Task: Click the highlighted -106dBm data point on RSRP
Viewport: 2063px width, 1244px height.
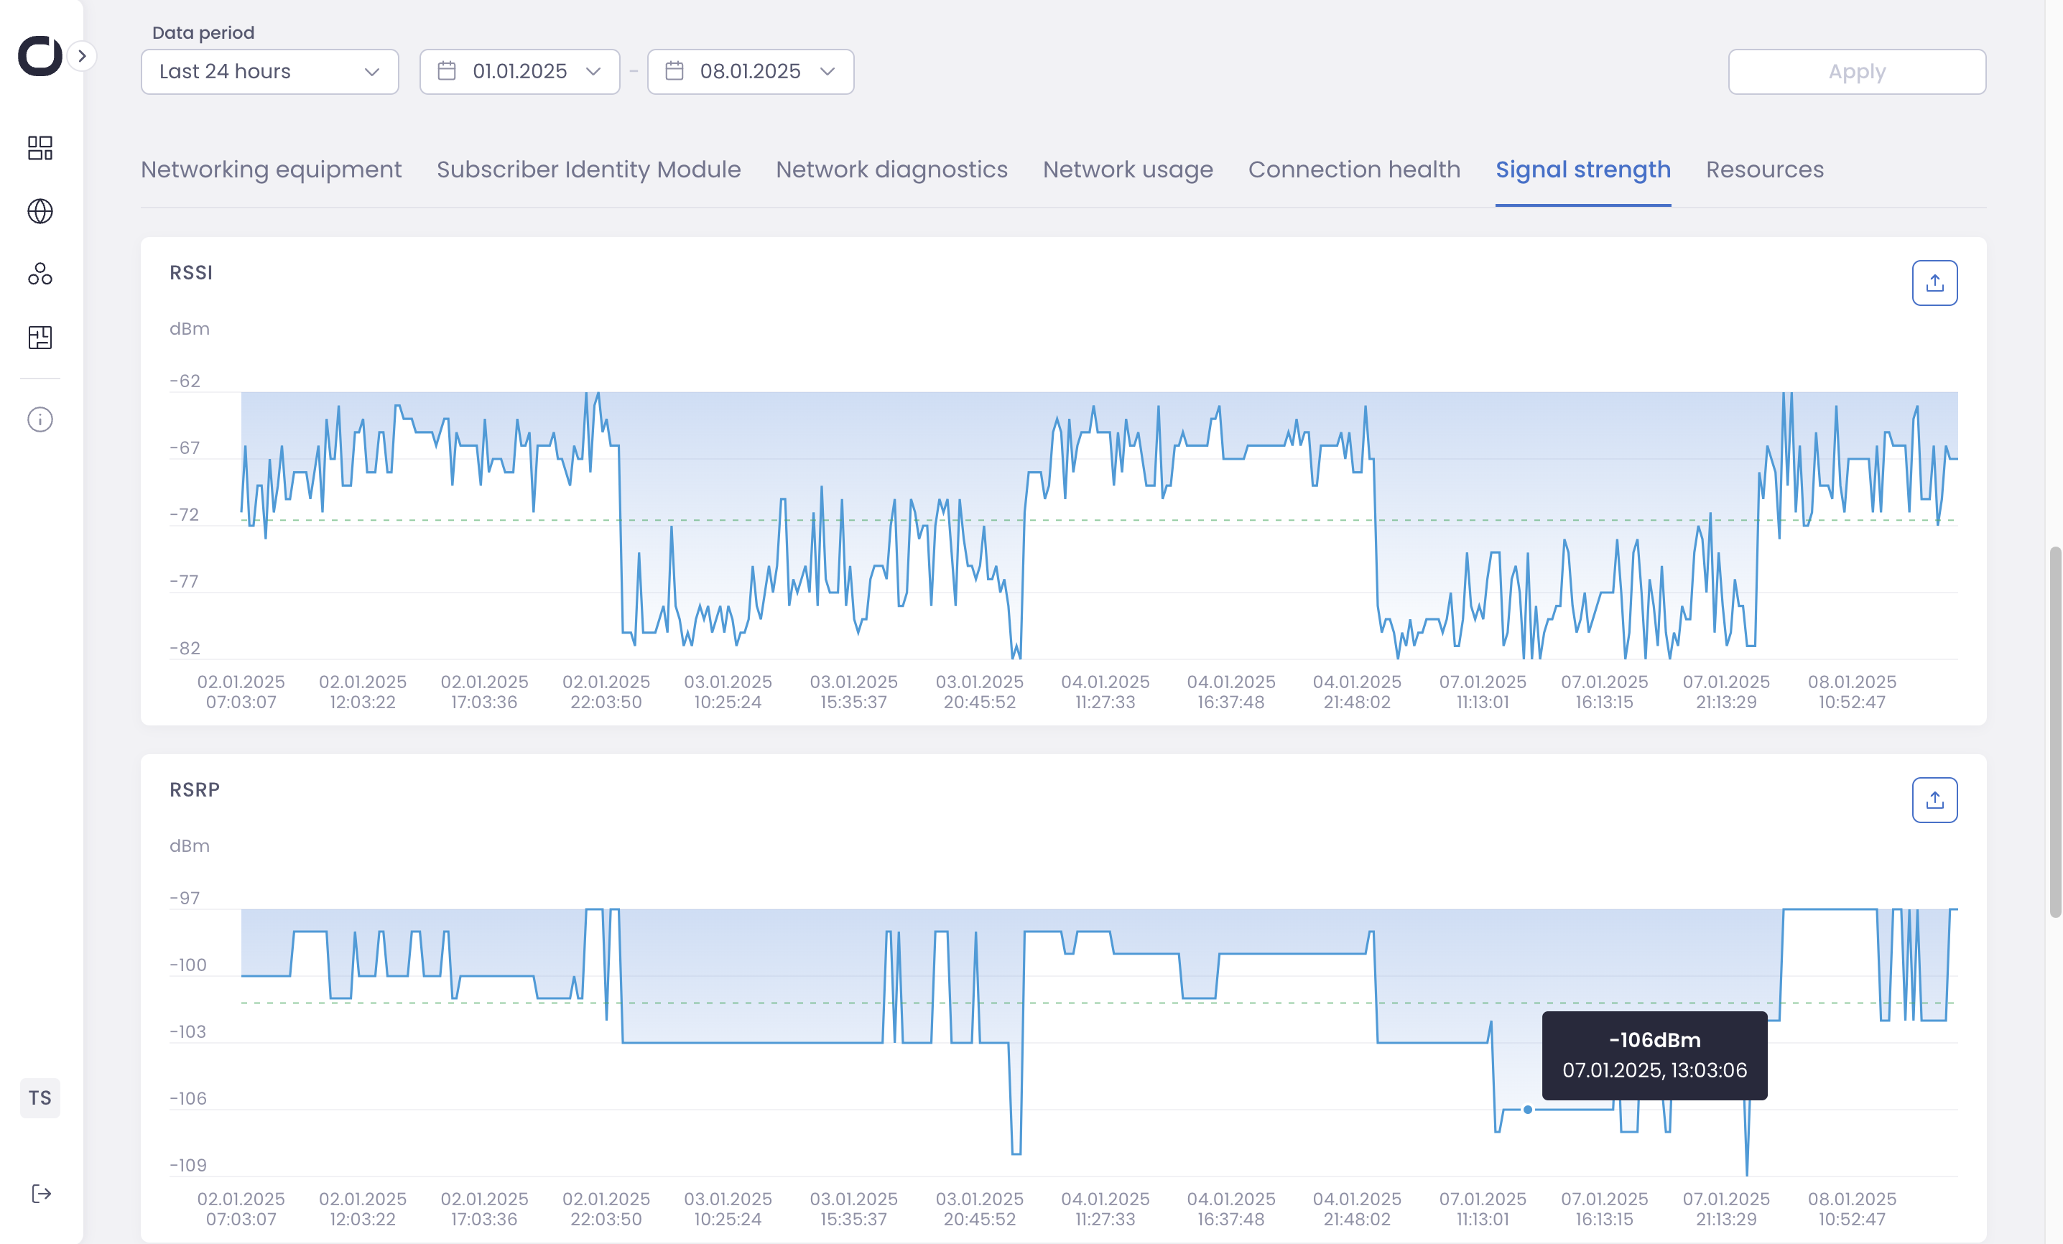Action: 1528,1109
